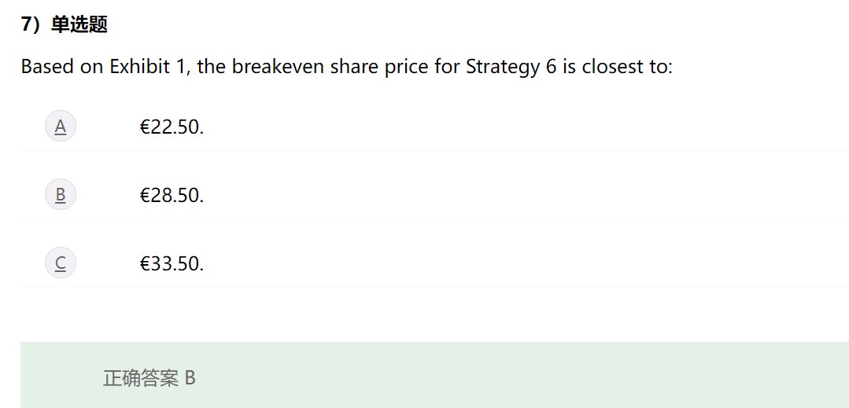Click the letter B in the correct answer banner
This screenshot has height=408, width=849.
tap(190, 378)
